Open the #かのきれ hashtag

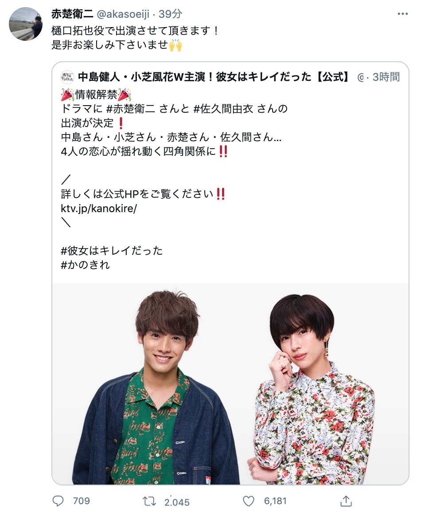click(x=85, y=264)
